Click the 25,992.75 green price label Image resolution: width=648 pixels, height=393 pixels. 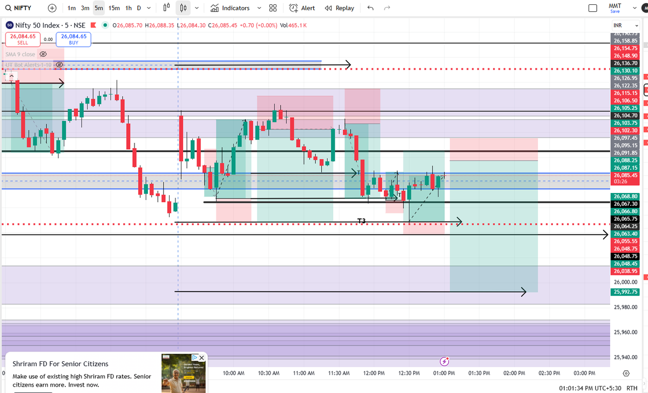[x=625, y=292]
